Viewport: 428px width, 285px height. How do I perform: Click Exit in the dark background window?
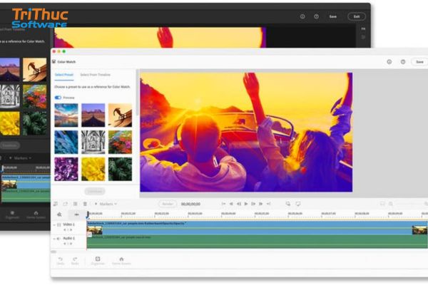tap(357, 16)
